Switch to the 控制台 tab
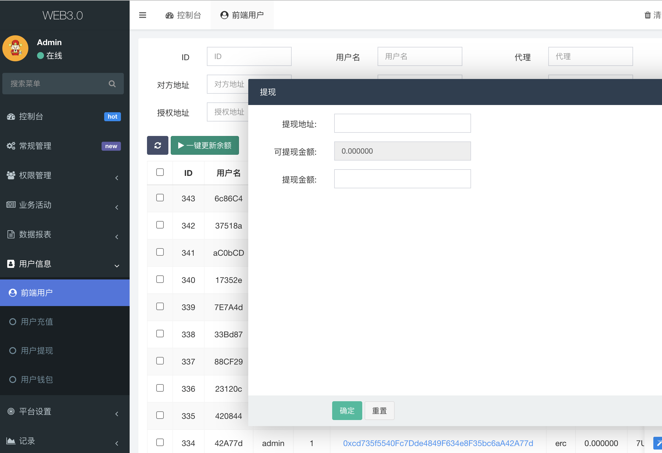 [183, 15]
